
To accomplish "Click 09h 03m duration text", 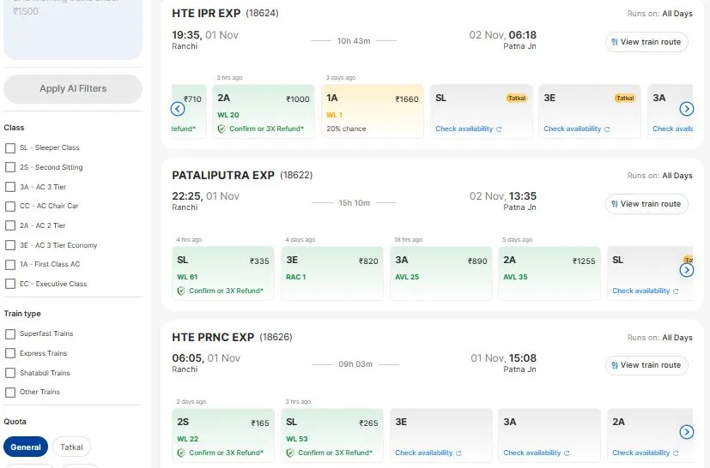I will tap(355, 364).
